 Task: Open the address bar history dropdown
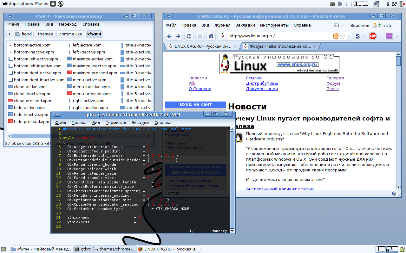(x=349, y=36)
